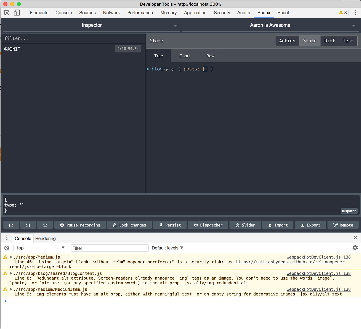This screenshot has height=329, width=361.
Task: Toggle Persist state across reloads
Action: [170, 225]
